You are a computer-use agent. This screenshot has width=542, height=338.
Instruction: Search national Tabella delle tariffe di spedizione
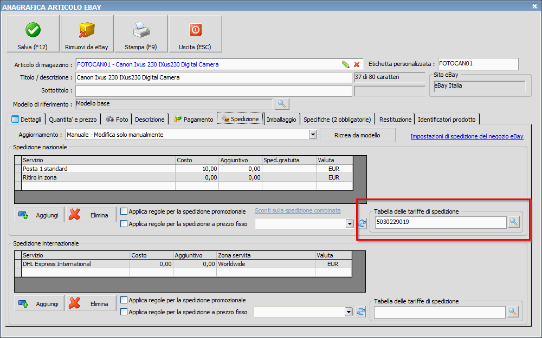point(514,222)
